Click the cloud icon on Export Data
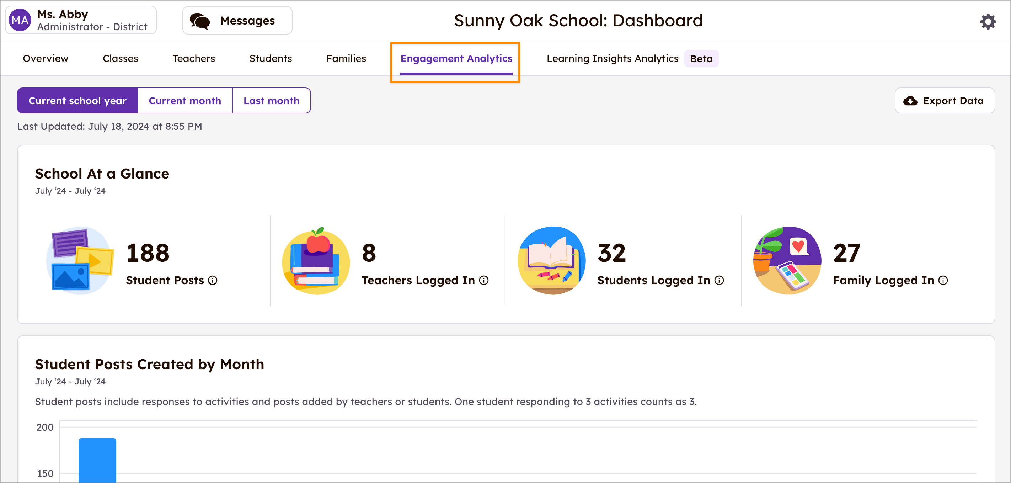 point(911,101)
